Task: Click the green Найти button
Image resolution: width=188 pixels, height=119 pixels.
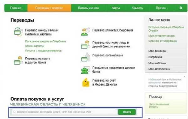Action: [127, 112]
